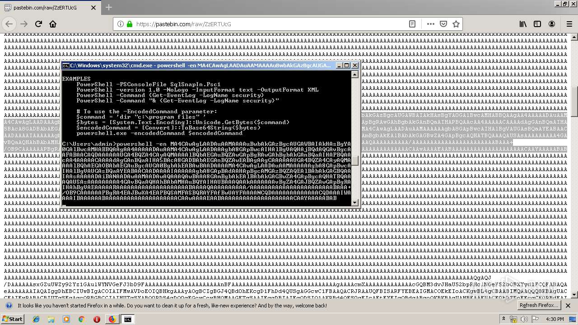
Task: Open the Firefox account icon
Action: (552, 24)
